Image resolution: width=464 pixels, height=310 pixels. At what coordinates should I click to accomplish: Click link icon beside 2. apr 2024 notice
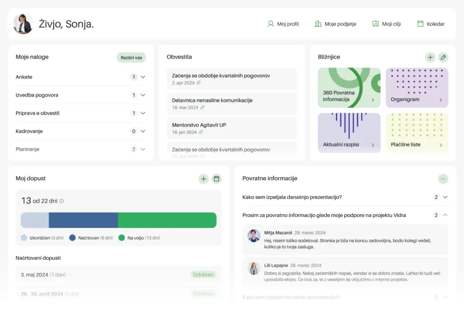199,83
